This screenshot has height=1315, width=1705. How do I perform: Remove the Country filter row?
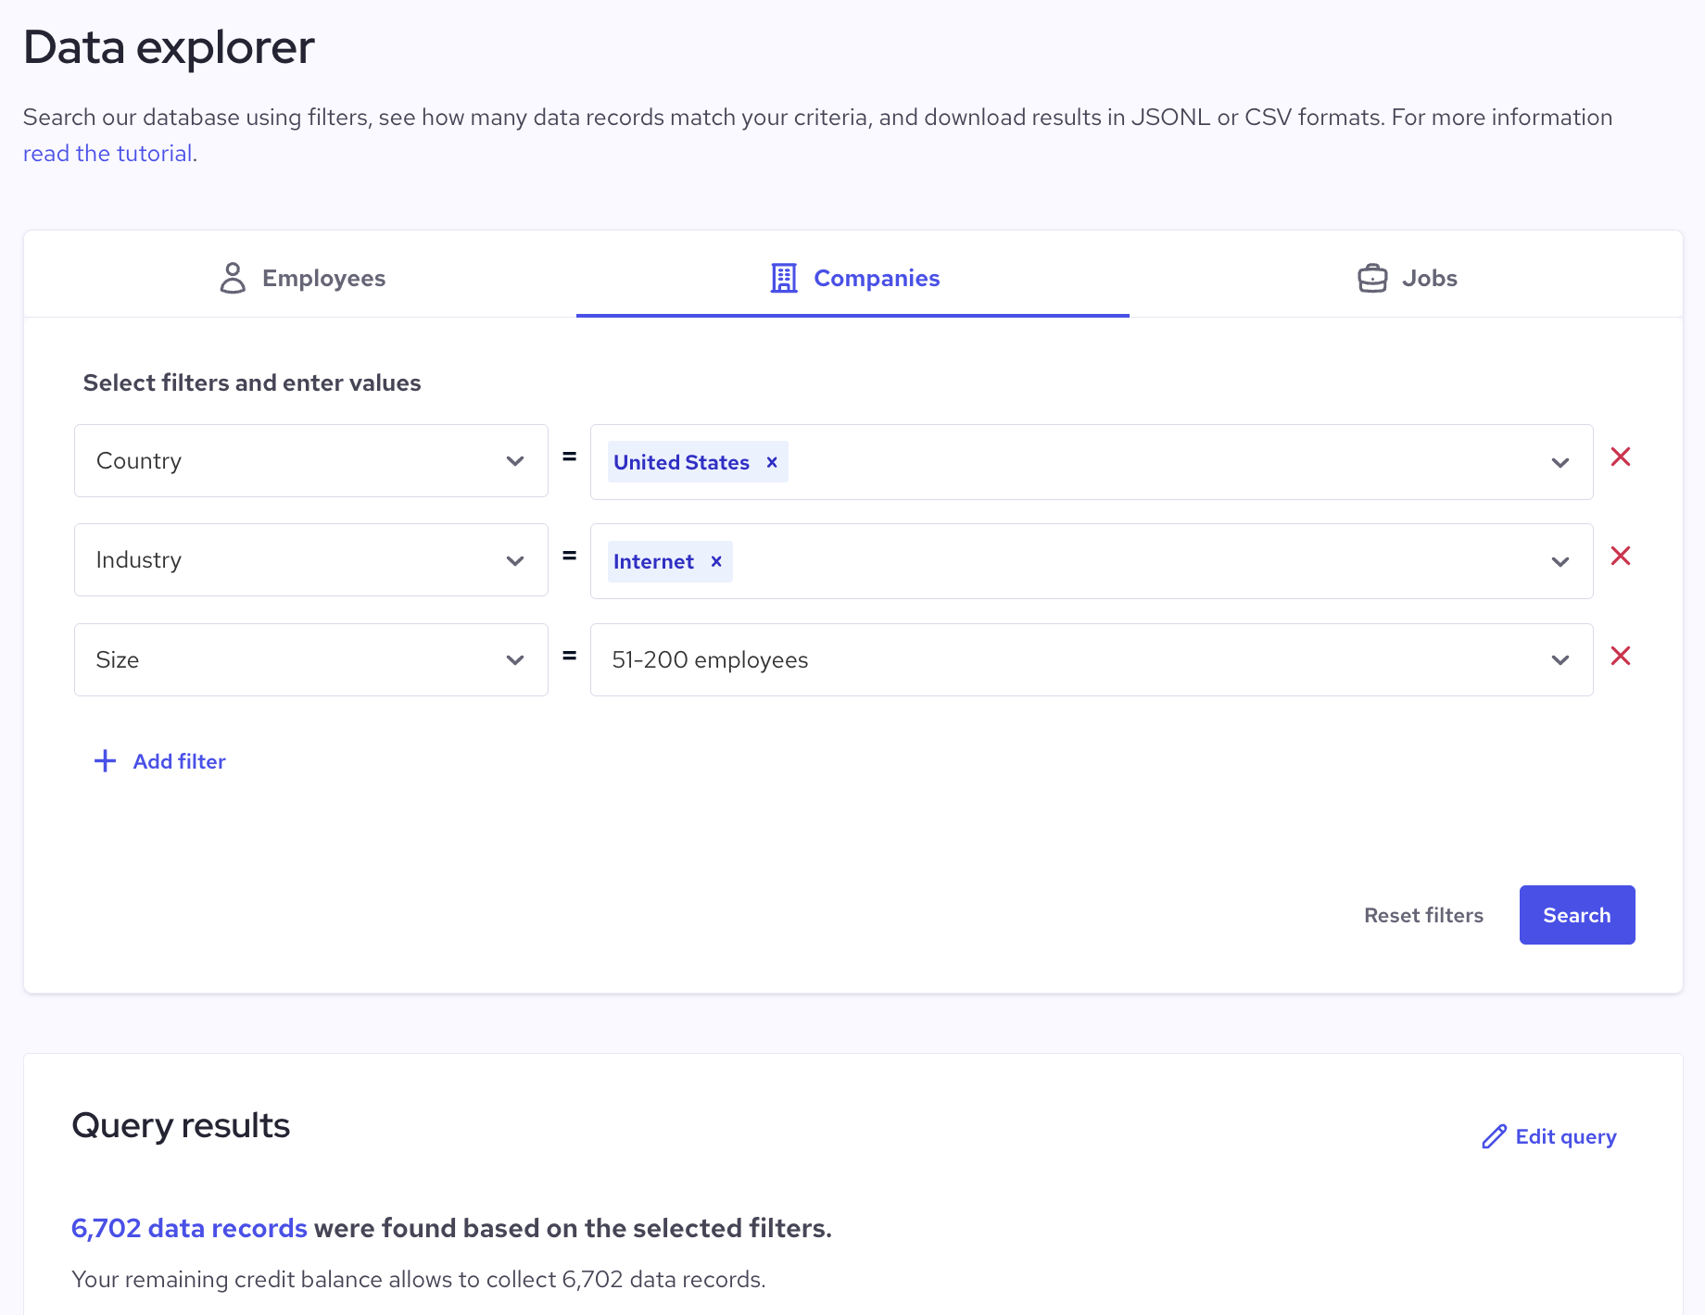click(x=1621, y=457)
